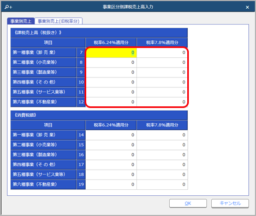The height and width of the screenshot is (216, 256).
Task: Select row 10 その他 7.8% sales field
Action: click(x=162, y=82)
